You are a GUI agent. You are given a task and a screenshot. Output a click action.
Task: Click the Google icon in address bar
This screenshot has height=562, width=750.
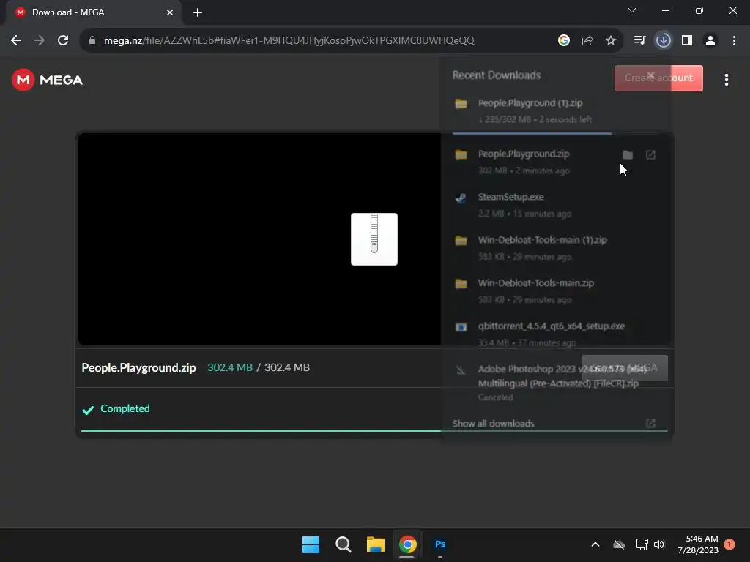tap(564, 41)
